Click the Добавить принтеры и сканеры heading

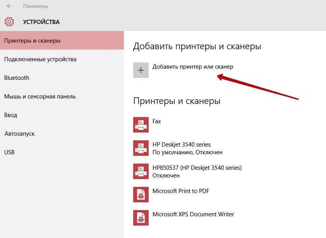[x=197, y=46]
